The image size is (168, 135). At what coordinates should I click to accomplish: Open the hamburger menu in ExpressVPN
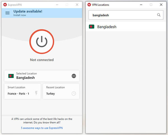click(x=8, y=13)
